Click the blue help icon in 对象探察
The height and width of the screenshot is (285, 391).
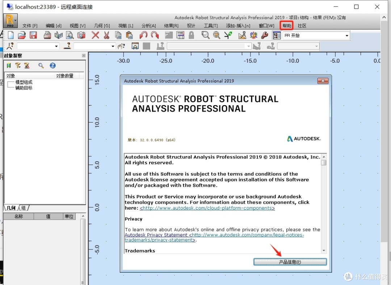(x=52, y=65)
